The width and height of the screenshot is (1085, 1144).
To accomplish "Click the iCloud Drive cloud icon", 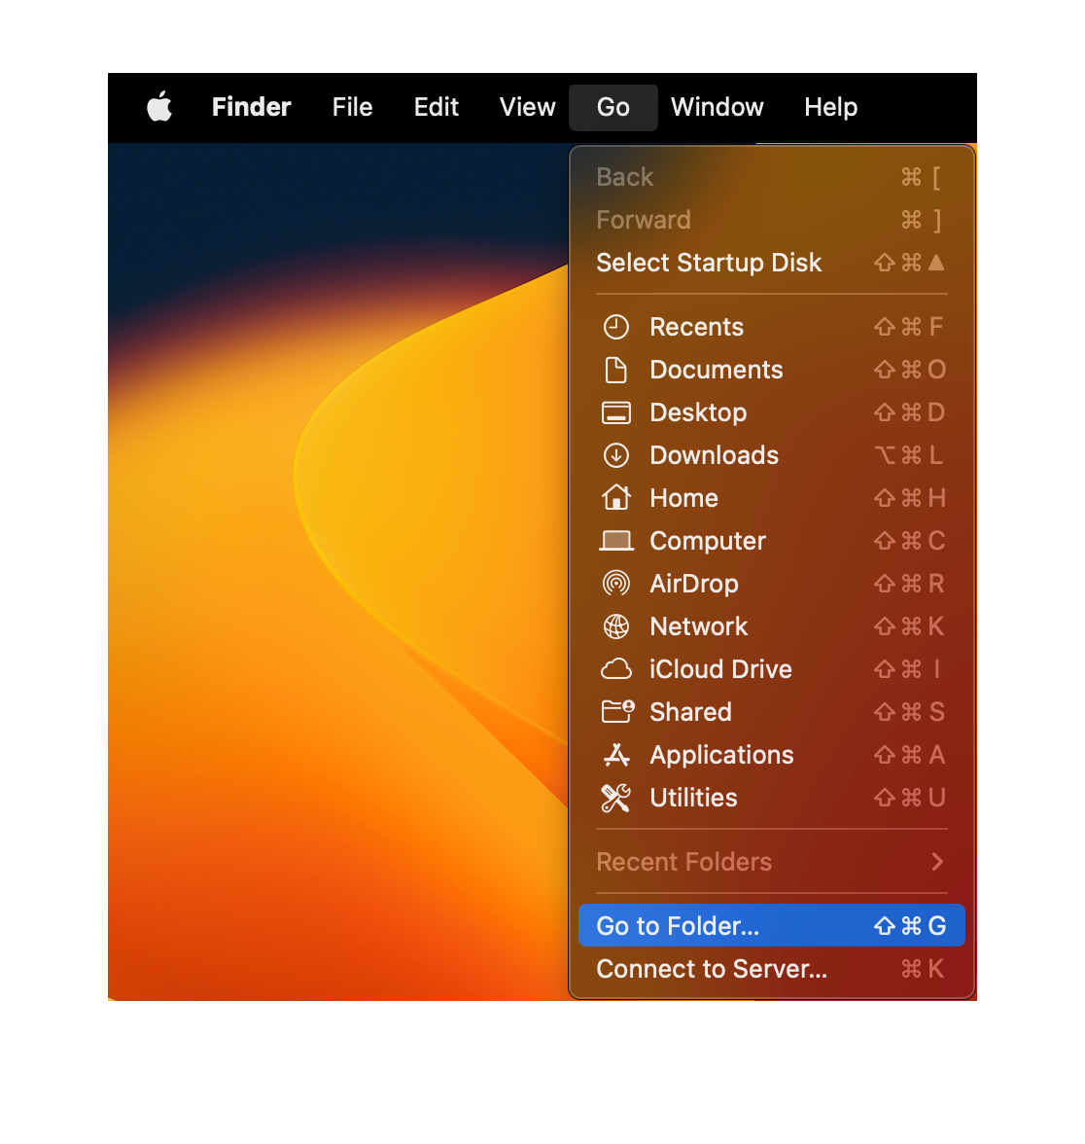I will pyautogui.click(x=616, y=669).
